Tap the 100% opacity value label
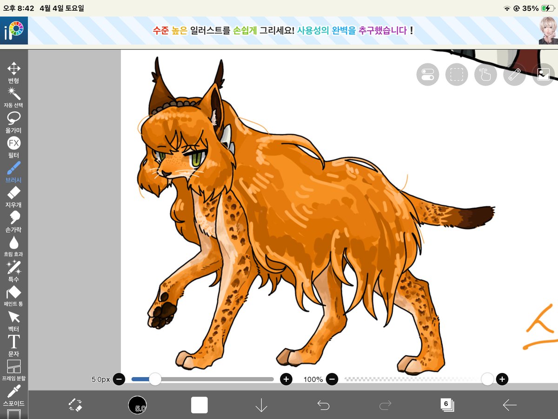The image size is (558, 419). pos(313,379)
